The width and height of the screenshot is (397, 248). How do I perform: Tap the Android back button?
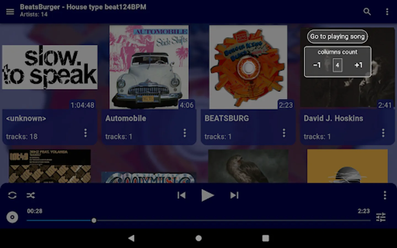[x=132, y=238]
